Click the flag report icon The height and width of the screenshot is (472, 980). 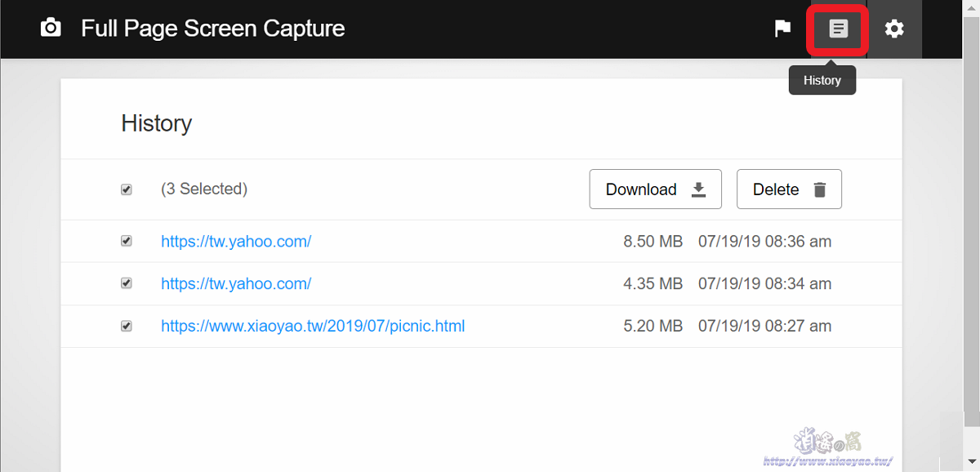pos(782,29)
